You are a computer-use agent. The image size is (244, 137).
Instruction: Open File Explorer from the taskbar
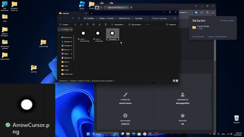tap(128, 134)
